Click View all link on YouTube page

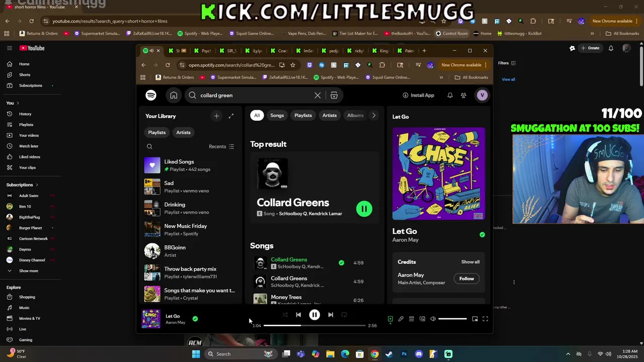(x=508, y=79)
